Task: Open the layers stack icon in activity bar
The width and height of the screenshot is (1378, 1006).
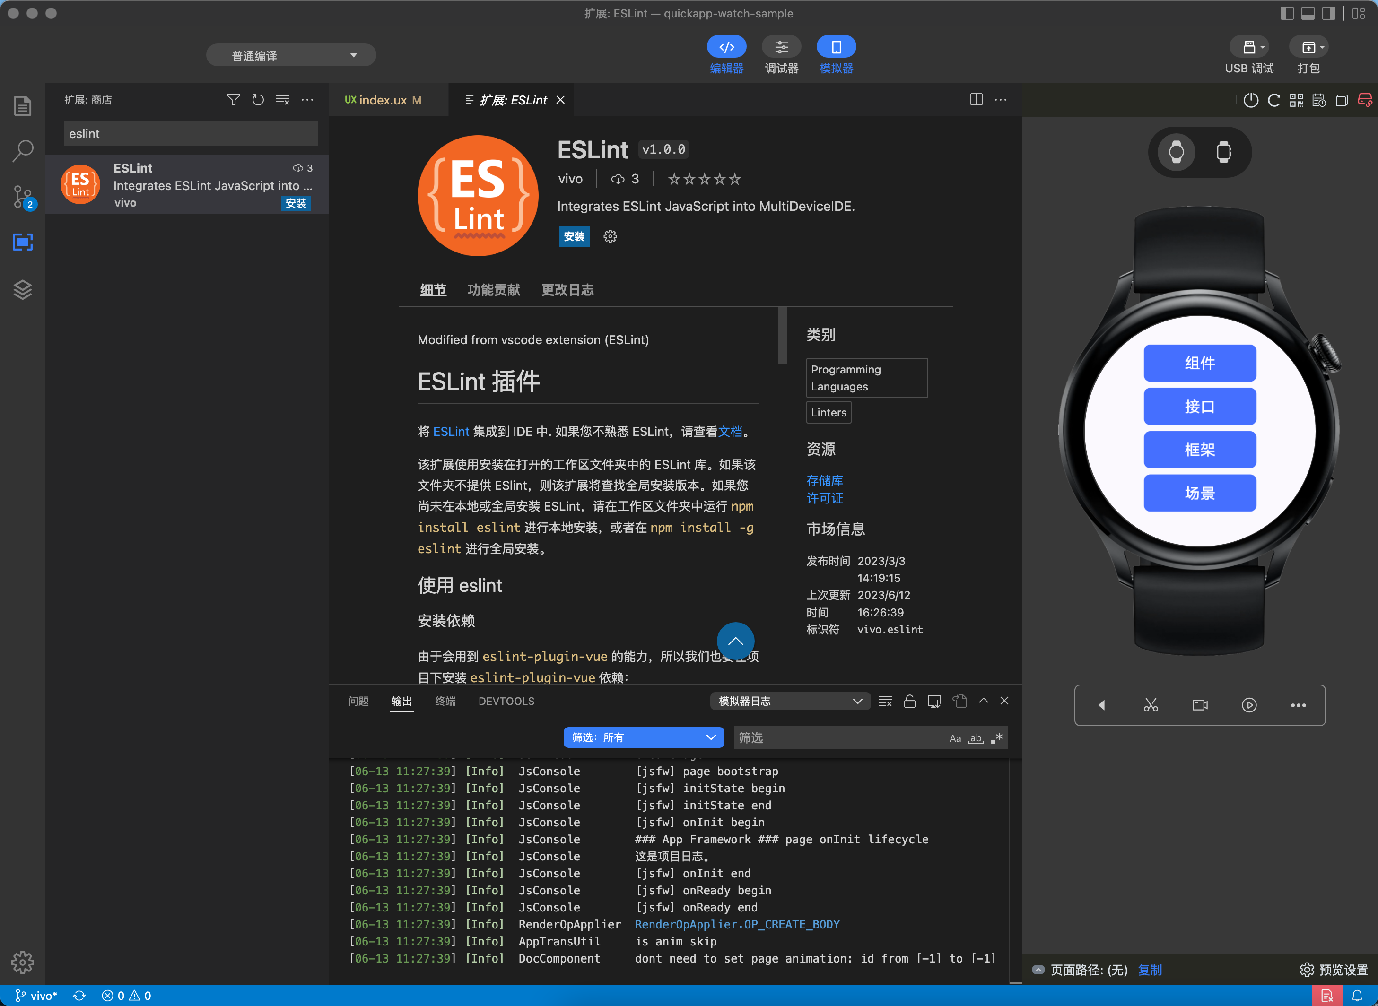Action: click(x=23, y=289)
